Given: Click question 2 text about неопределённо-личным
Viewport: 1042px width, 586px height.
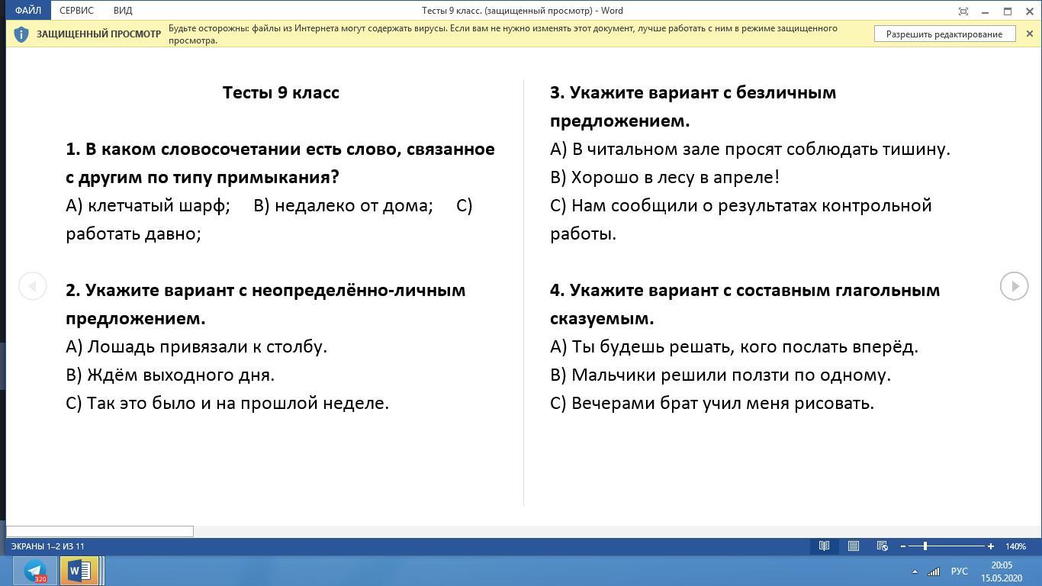Looking at the screenshot, I should [265, 304].
